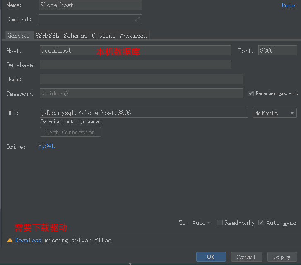The image size is (301, 265).
Task: Open the Tx Auto mode dropdown
Action: [201, 223]
